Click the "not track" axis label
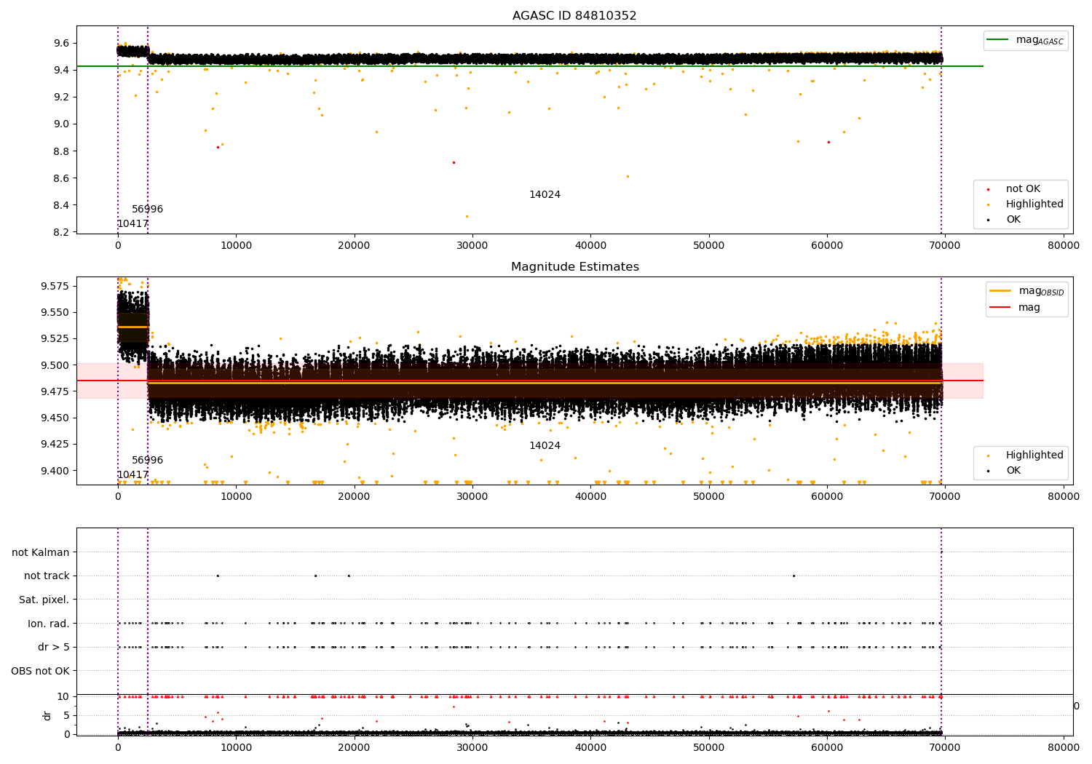The width and height of the screenshot is (1092, 764). [x=47, y=576]
